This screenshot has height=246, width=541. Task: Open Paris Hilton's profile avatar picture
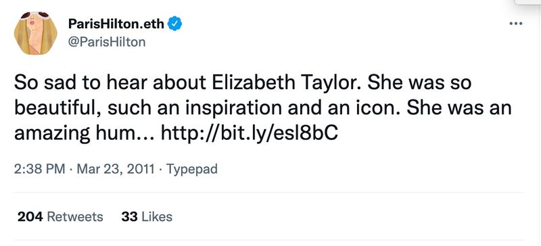pos(35,33)
